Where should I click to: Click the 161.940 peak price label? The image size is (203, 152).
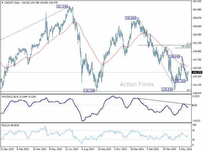click(62, 6)
